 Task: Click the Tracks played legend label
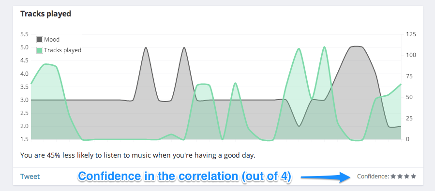tap(63, 50)
